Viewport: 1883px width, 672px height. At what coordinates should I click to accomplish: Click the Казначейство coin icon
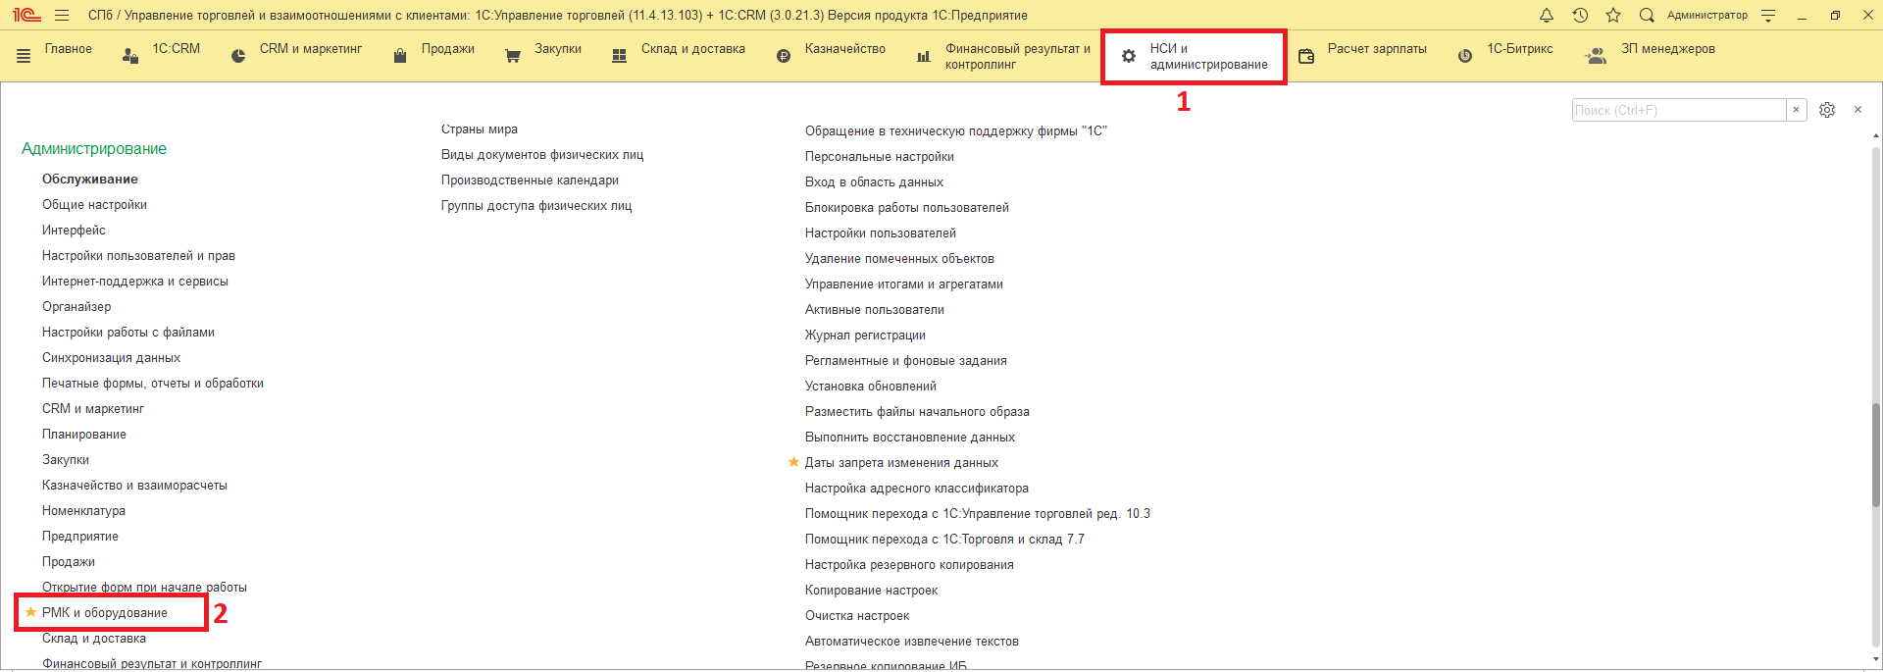coord(784,56)
